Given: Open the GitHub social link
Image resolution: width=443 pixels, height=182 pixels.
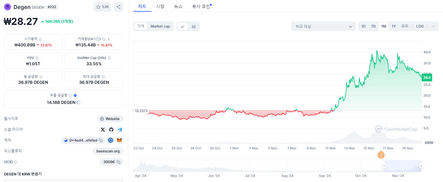Looking at the screenshot, I should tap(111, 130).
